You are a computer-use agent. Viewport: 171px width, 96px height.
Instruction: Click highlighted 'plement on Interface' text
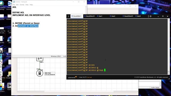[28, 26]
